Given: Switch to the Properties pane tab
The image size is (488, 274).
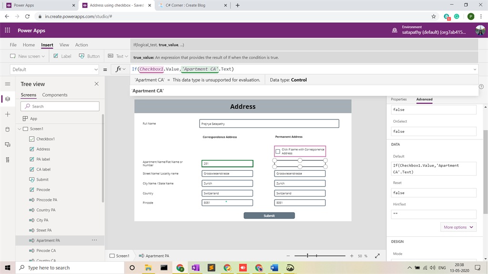Looking at the screenshot, I should tap(399, 99).
